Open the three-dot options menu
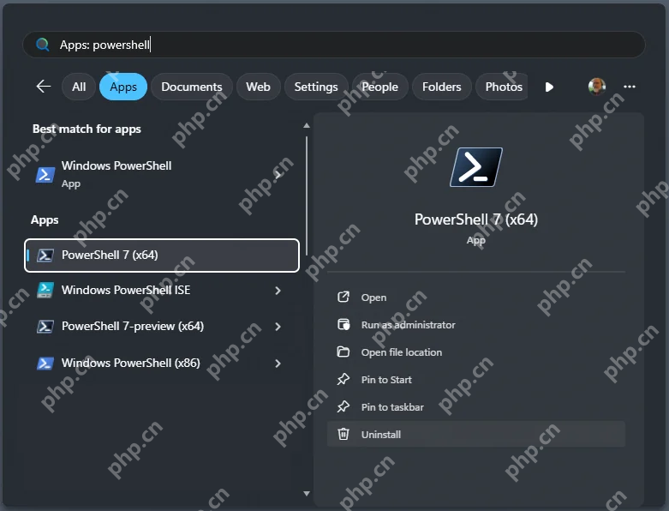 point(630,87)
